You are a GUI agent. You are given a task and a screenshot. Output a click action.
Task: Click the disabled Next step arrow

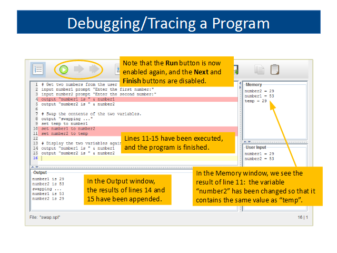[x=79, y=69]
